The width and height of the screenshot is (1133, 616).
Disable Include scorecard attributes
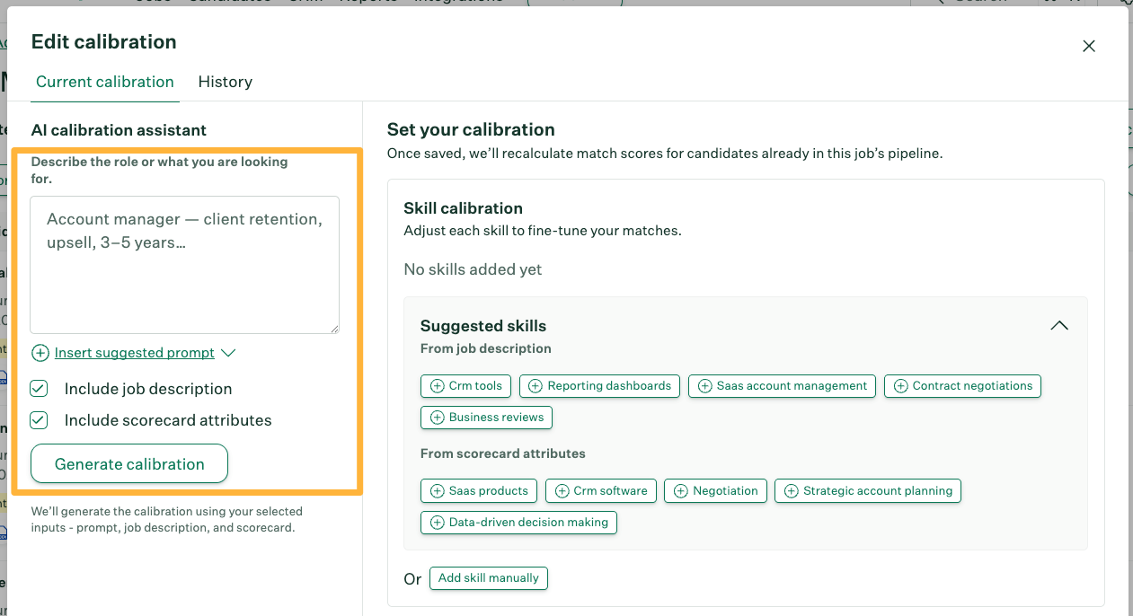[39, 419]
